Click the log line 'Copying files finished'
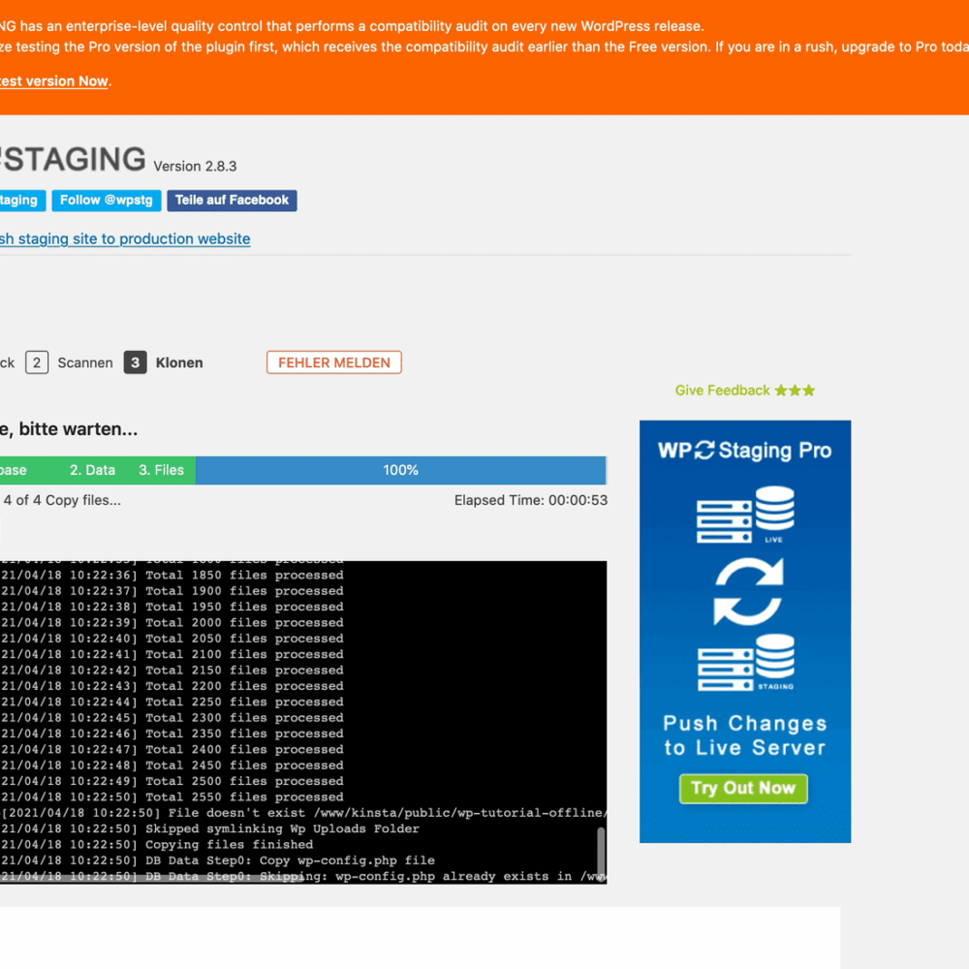Screen dimensions: 969x969 click(x=229, y=845)
